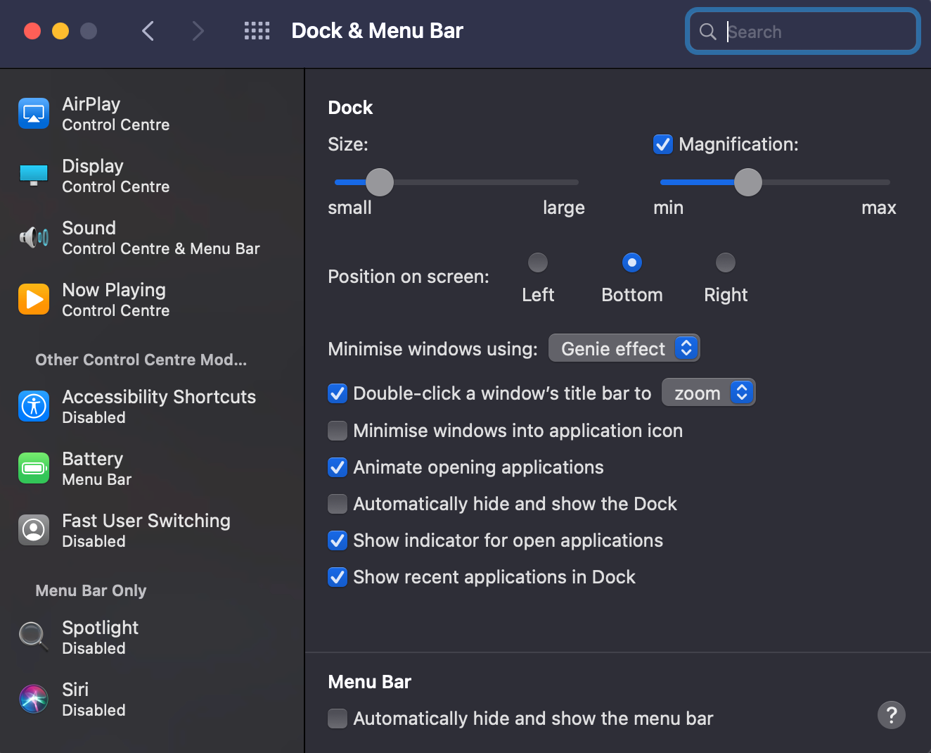Select the Display monitor icon

click(34, 175)
